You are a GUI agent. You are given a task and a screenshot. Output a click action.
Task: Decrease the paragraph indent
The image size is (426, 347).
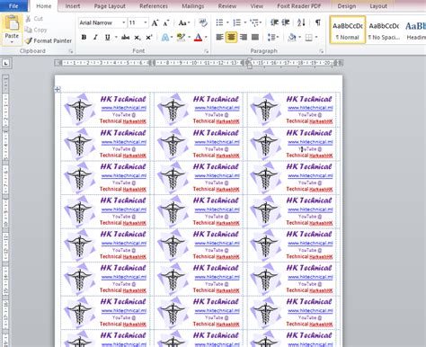point(274,22)
